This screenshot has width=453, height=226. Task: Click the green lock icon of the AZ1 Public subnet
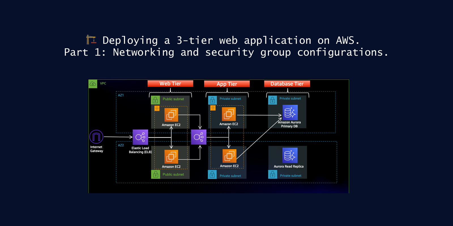[x=155, y=100]
